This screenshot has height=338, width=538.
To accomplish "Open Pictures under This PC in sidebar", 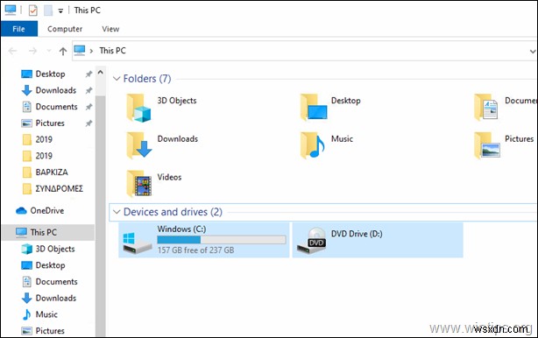I will (x=43, y=331).
